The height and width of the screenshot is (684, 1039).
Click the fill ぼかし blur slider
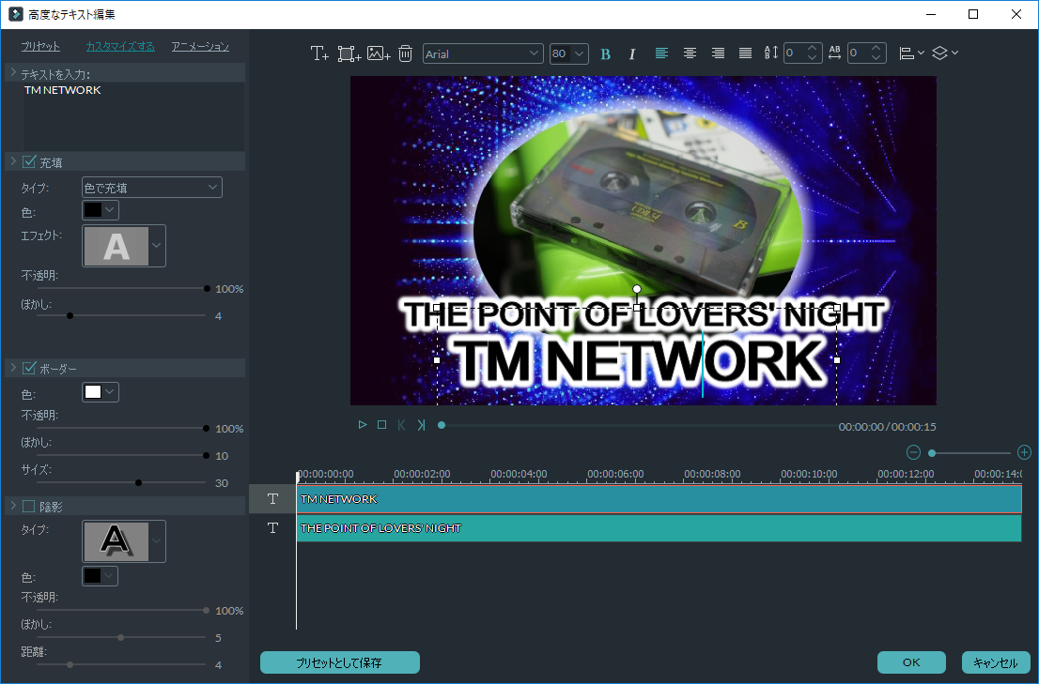(122, 315)
